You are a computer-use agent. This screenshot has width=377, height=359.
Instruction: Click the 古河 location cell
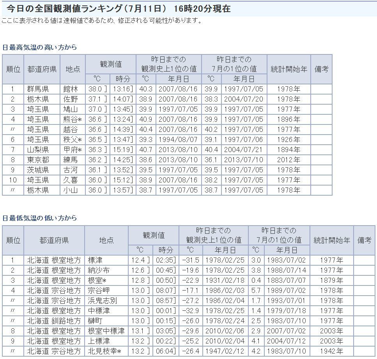[71, 170]
